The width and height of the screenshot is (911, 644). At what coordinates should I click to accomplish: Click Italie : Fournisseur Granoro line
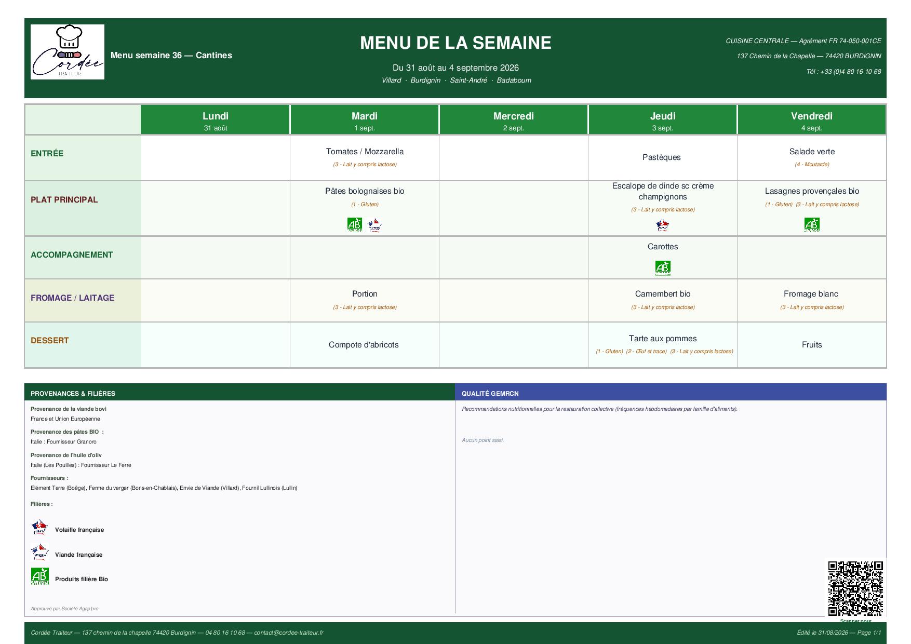point(63,442)
